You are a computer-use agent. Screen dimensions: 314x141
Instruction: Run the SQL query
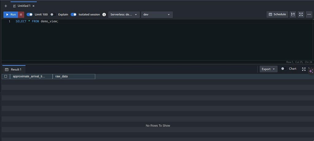(11, 15)
